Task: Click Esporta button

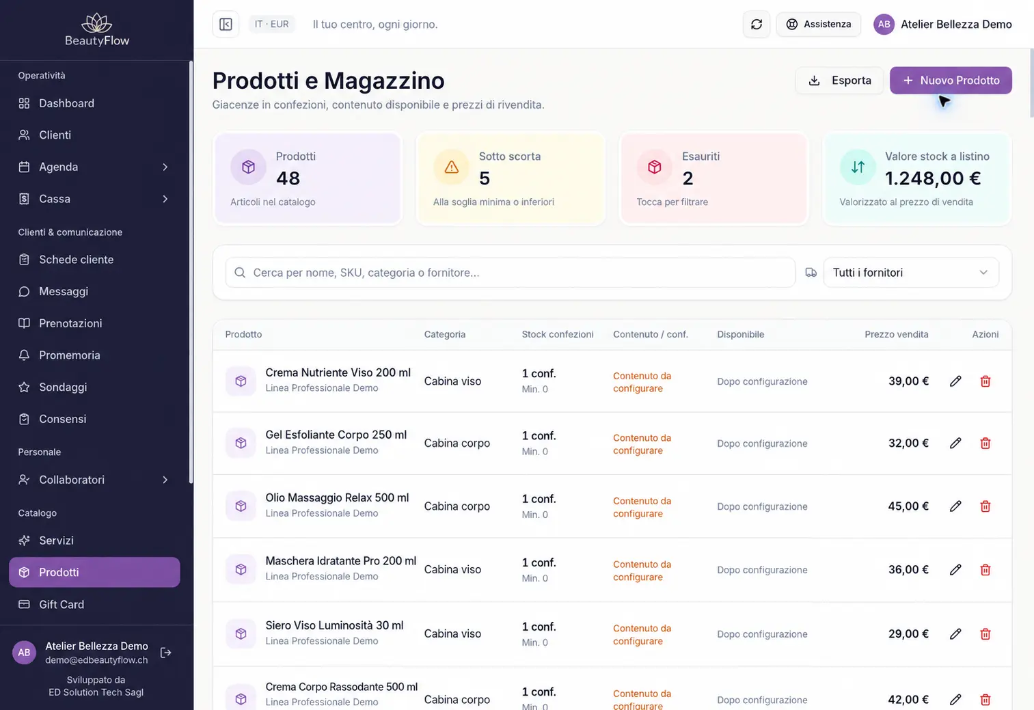Action: click(839, 81)
